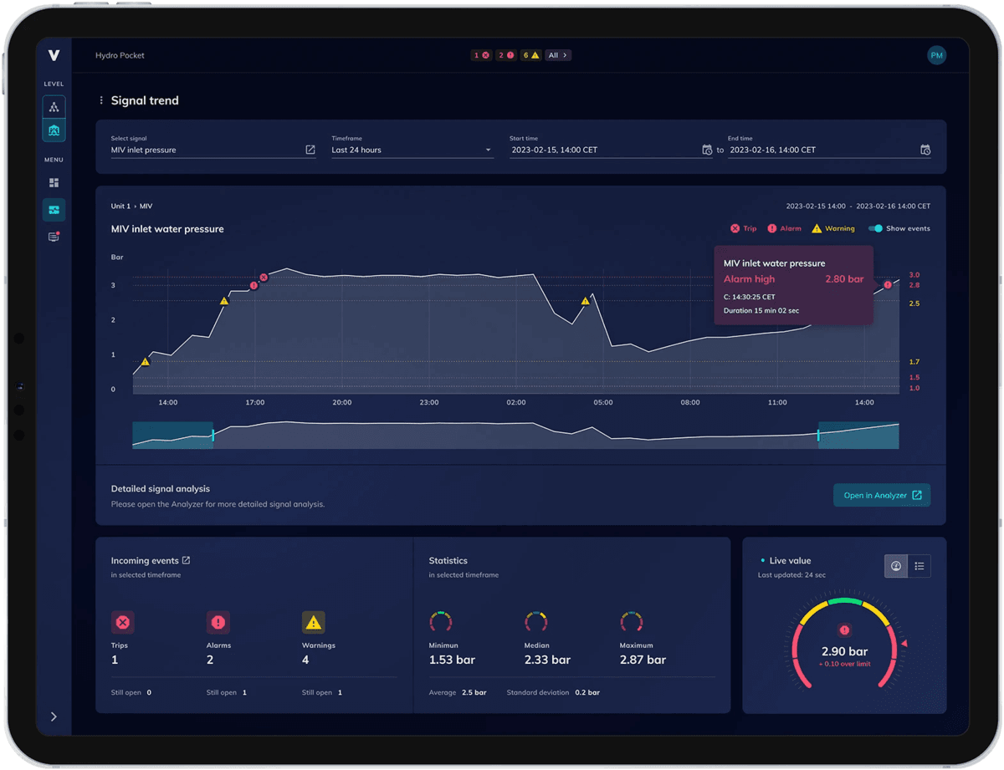1004x770 pixels.
Task: Open the event log sidebar icon
Action: [x=54, y=237]
